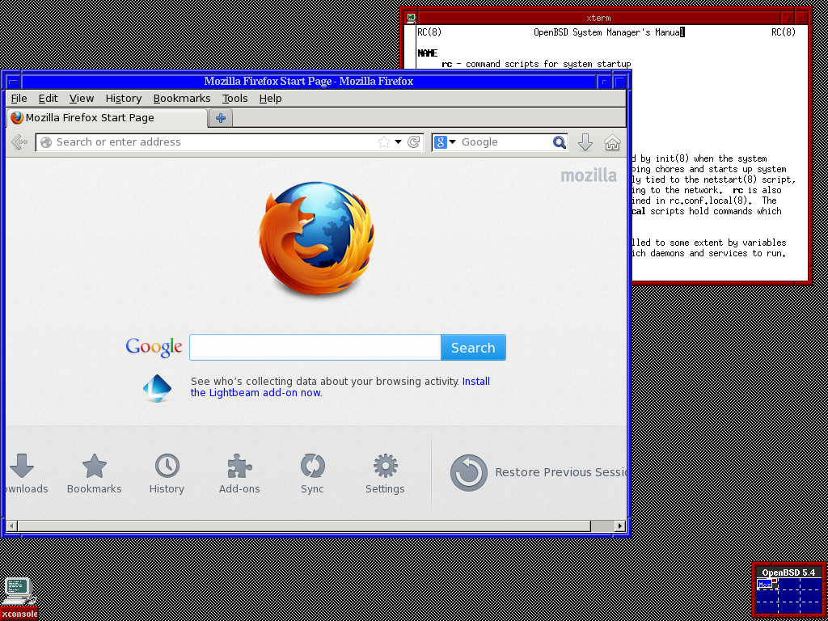This screenshot has height=621, width=828.
Task: Click the magnifier search icon in toolbar
Action: coord(560,142)
